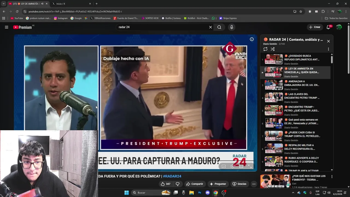Screen dimensions: 350x197
Task: Open the Diario Gestión link under playlist title
Action: click(x=270, y=44)
